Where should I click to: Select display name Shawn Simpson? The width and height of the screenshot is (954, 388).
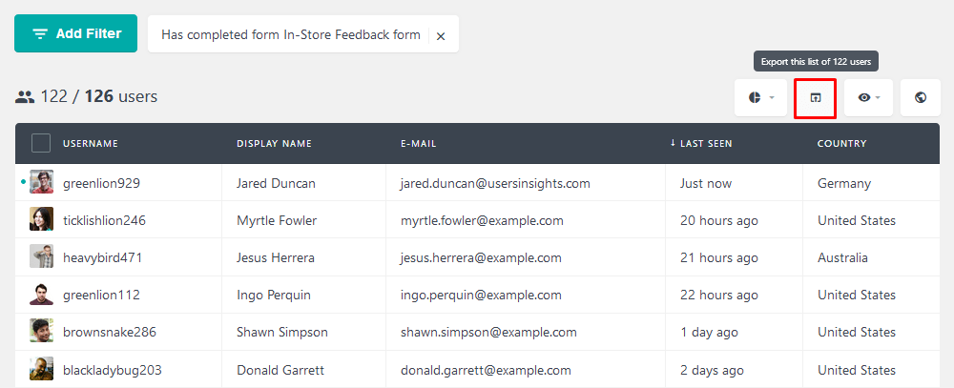282,332
